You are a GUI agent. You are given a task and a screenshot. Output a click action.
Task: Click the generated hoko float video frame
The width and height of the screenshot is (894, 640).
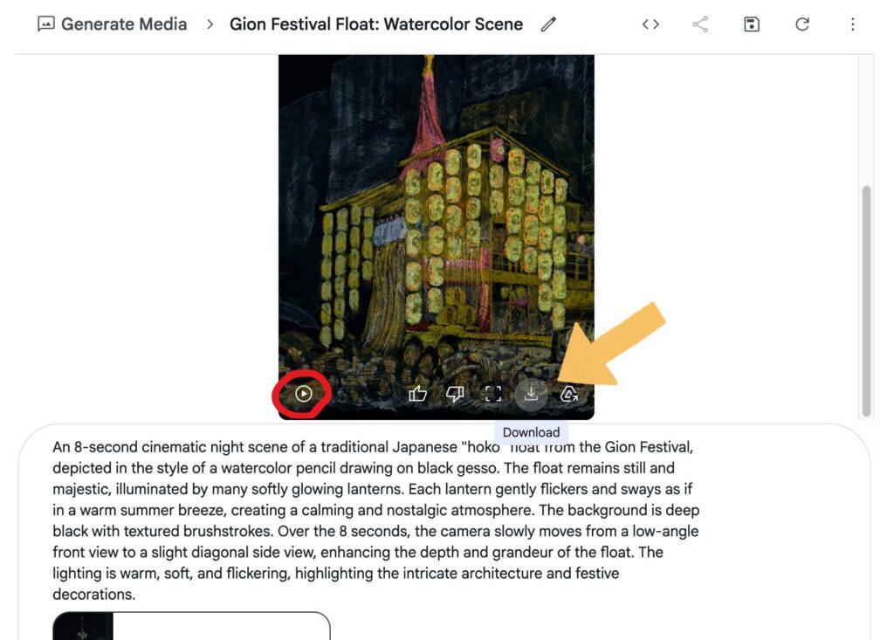coord(437,217)
